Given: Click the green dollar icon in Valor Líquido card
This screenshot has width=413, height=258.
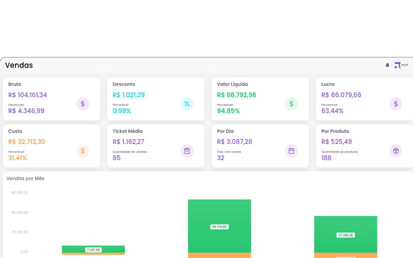Looking at the screenshot, I should 291,104.
